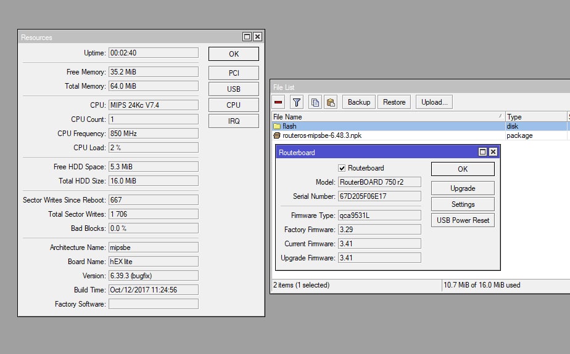
Task: Click the empty Factory Software field
Action: 154,304
